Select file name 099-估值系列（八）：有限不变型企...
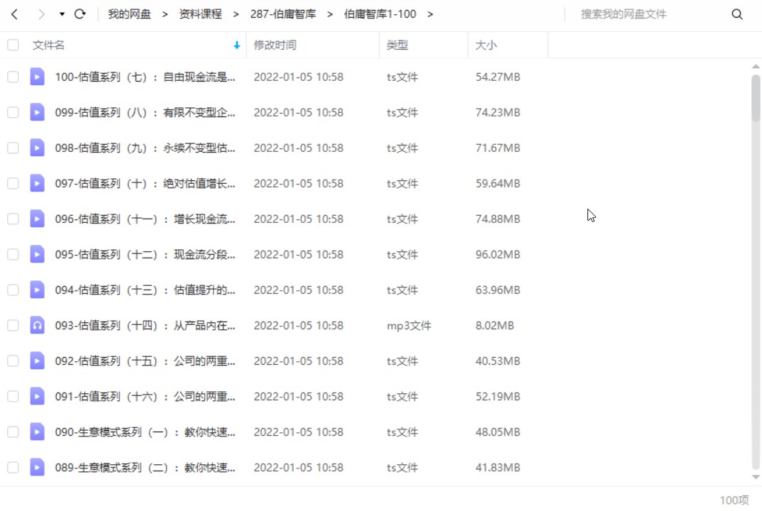The height and width of the screenshot is (511, 762). 145,112
